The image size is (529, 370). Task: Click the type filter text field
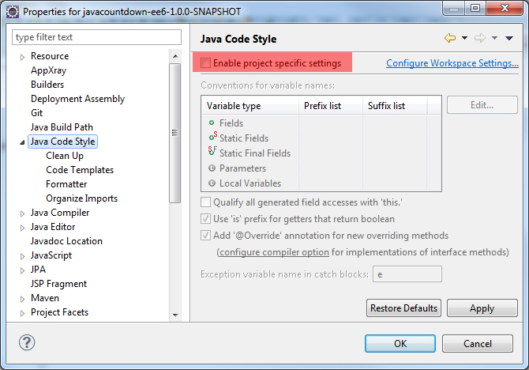point(96,37)
